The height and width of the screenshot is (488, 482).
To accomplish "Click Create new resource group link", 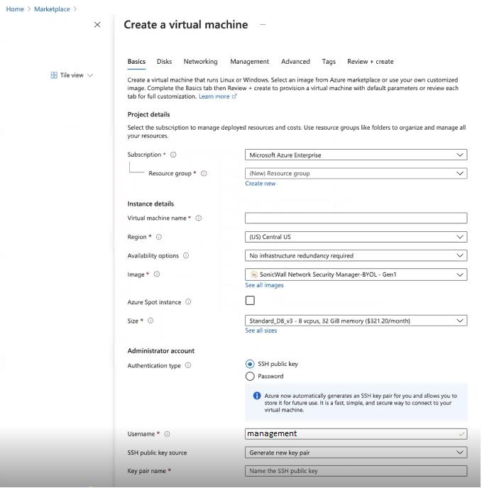I will (261, 184).
